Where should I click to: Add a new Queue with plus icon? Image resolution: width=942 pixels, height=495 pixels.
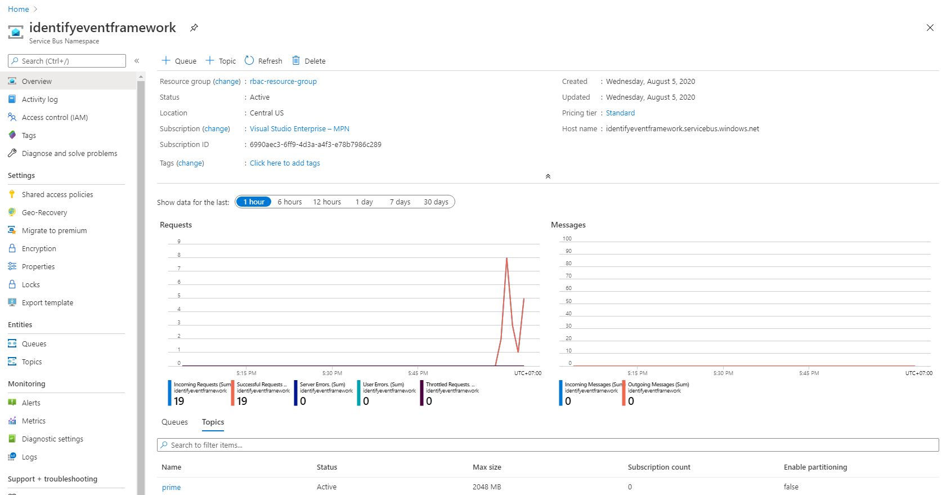click(x=166, y=61)
